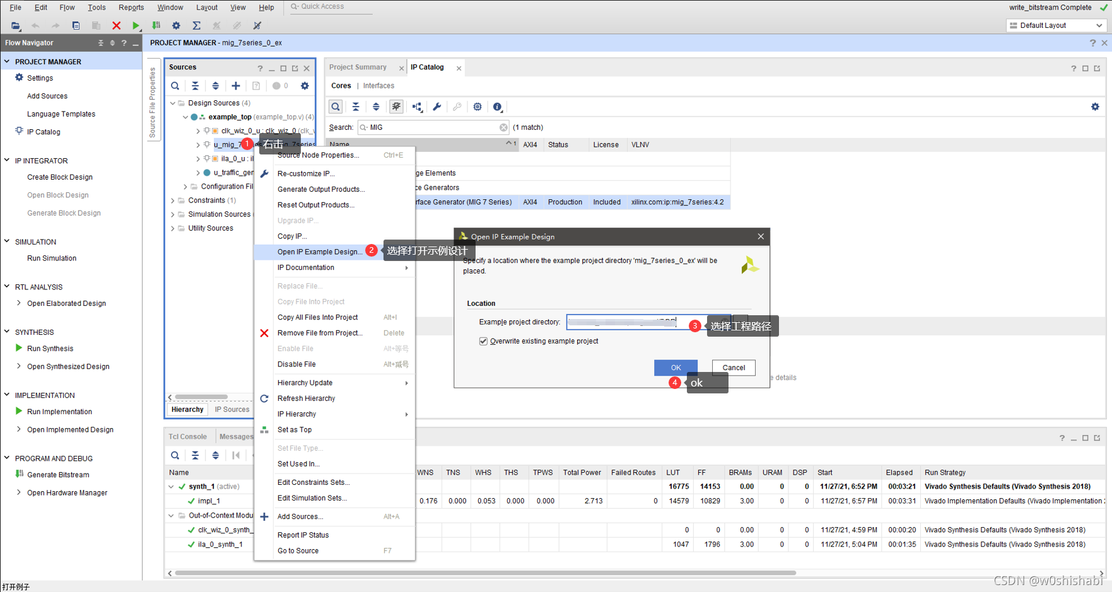Viewport: 1112px width, 592px height.
Task: Click the IP Catalog chip settings icon
Action: 477,107
